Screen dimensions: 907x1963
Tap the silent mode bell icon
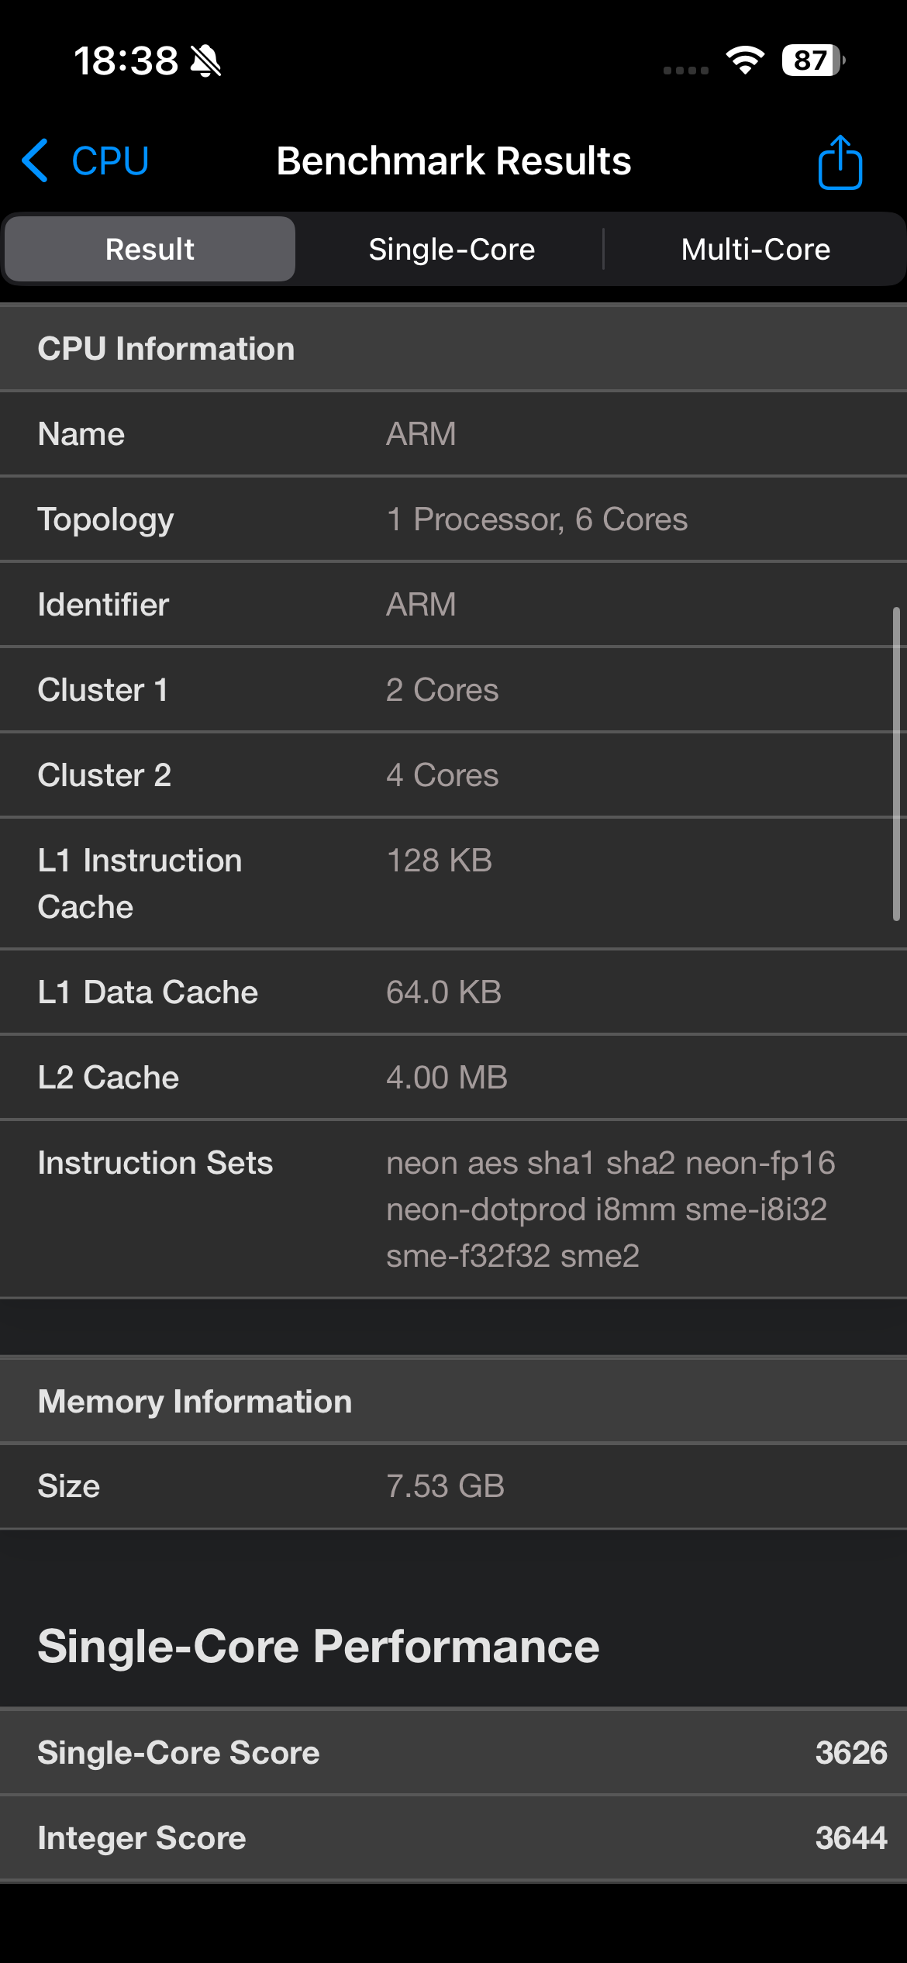(x=206, y=61)
